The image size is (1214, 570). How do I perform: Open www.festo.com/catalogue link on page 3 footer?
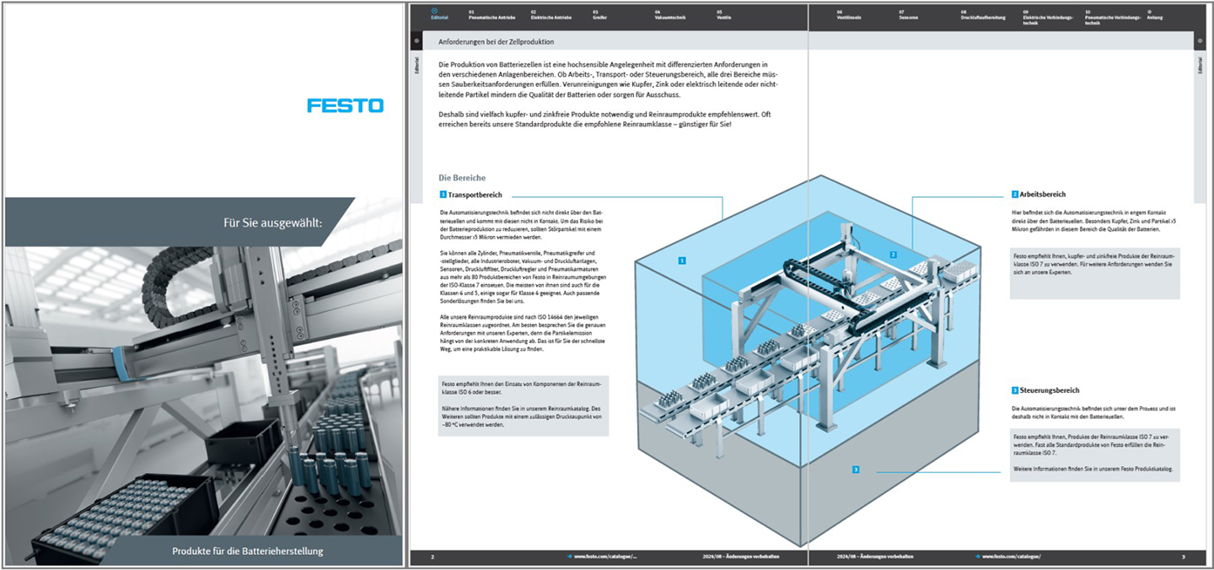pos(1012,557)
